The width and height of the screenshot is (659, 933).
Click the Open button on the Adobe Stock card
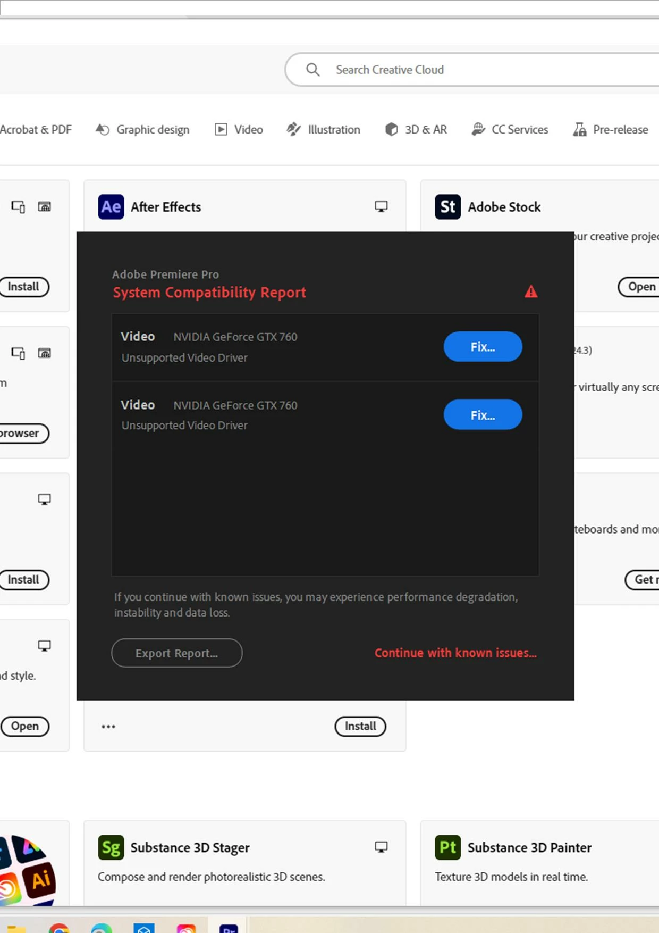(x=639, y=287)
